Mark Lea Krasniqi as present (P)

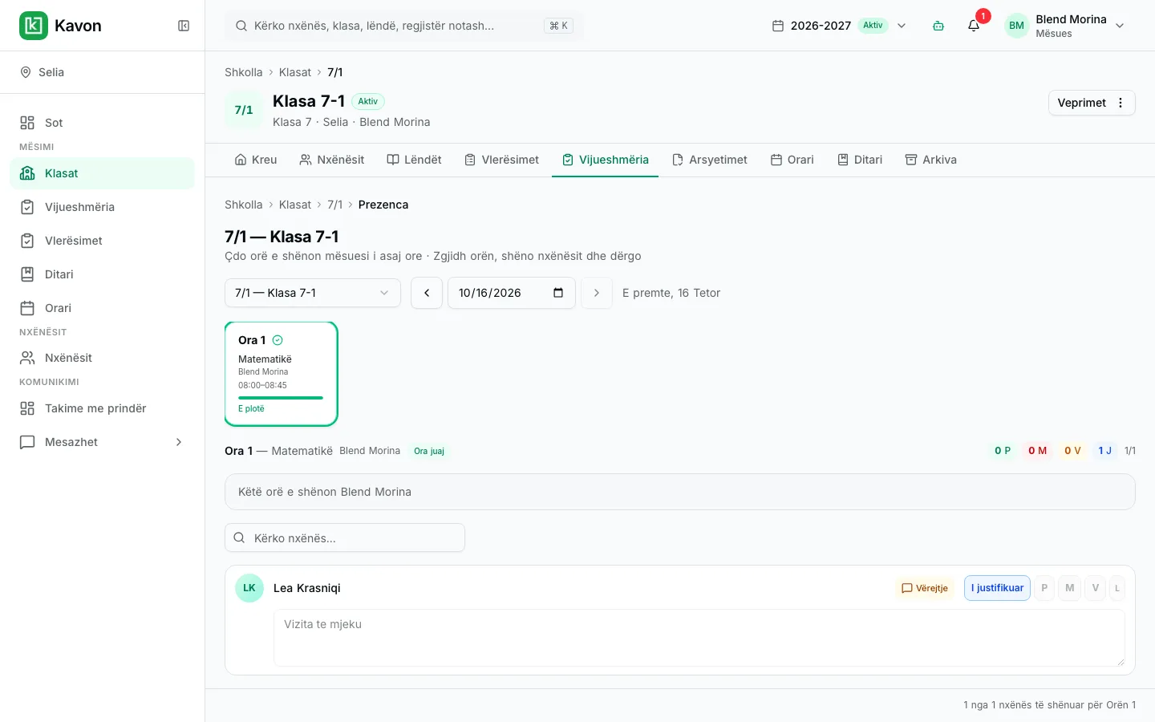[x=1044, y=588]
